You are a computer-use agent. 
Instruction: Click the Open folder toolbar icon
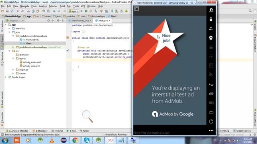(2, 11)
